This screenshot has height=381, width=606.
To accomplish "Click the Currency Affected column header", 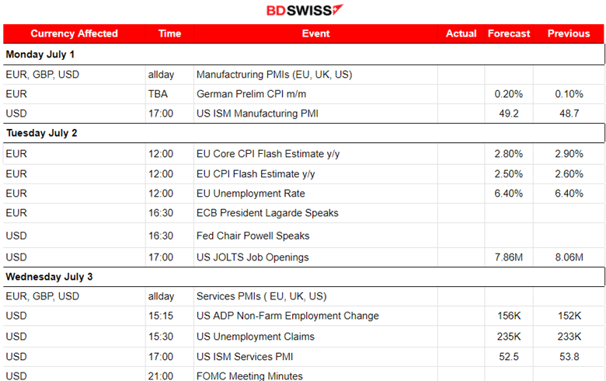I will click(x=74, y=33).
